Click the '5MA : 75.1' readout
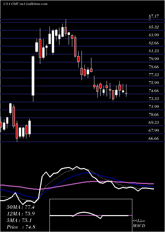 tap(19, 220)
